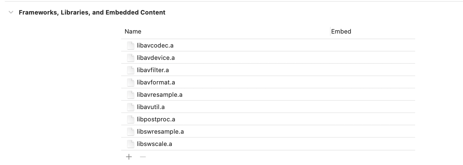Click the libavformat.a file icon
The width and height of the screenshot is (463, 165).
pos(130,82)
